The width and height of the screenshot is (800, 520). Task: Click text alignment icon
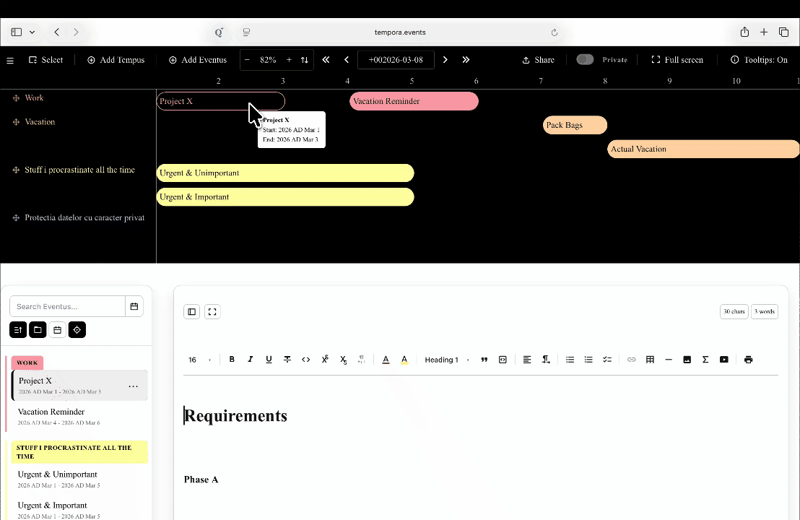coord(527,359)
